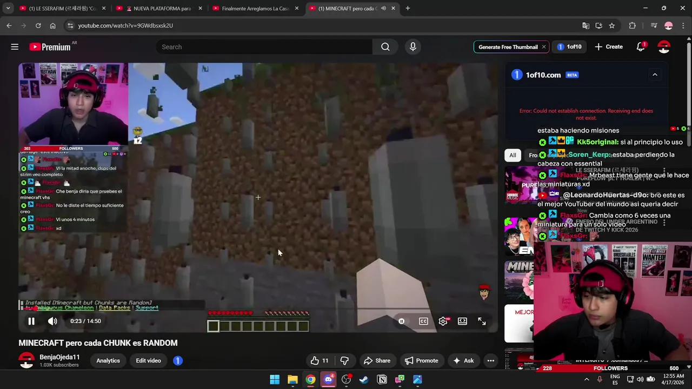Enter fullscreen using the player icon
Image resolution: width=692 pixels, height=389 pixels.
(x=482, y=321)
